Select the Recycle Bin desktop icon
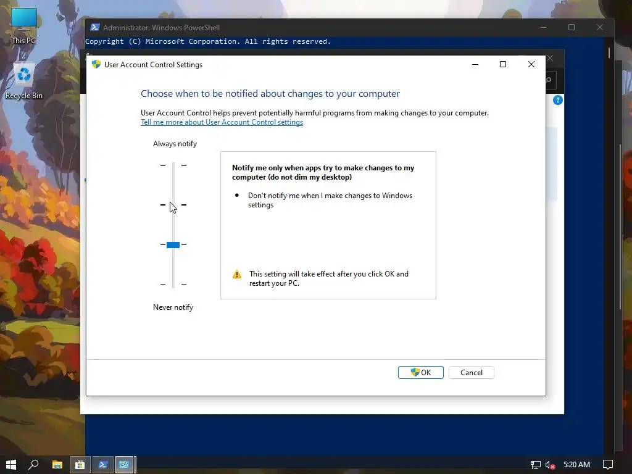The height and width of the screenshot is (474, 632). pos(24,81)
